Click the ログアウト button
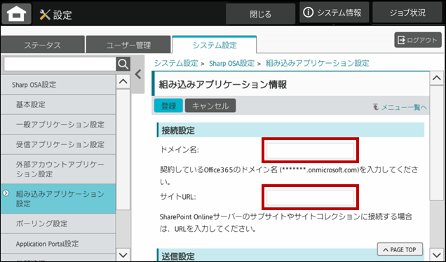The height and width of the screenshot is (262, 446). tap(418, 40)
